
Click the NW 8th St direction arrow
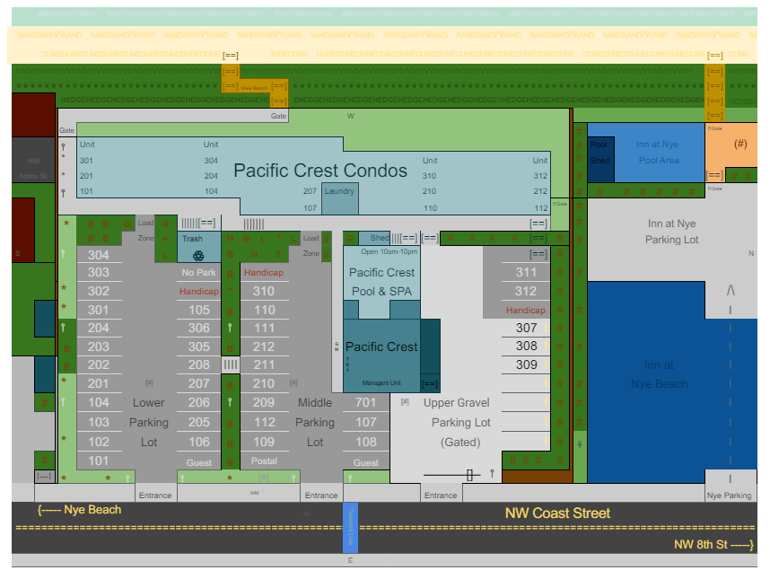(x=713, y=545)
